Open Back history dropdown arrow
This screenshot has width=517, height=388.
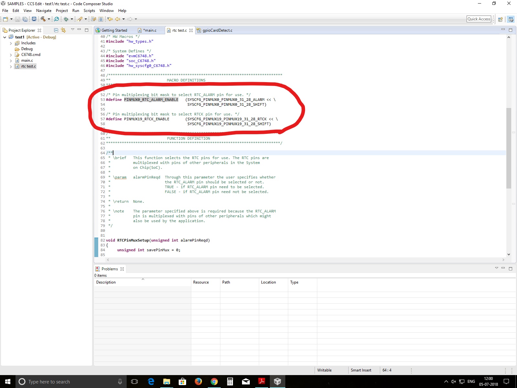[123, 19]
